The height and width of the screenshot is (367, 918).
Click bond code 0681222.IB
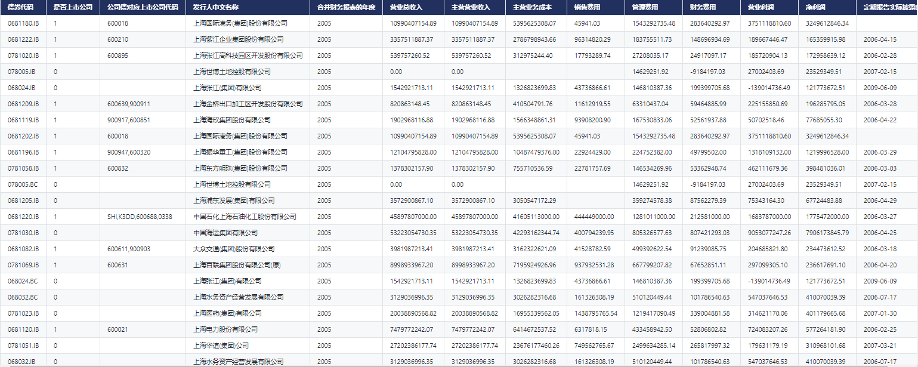point(23,39)
